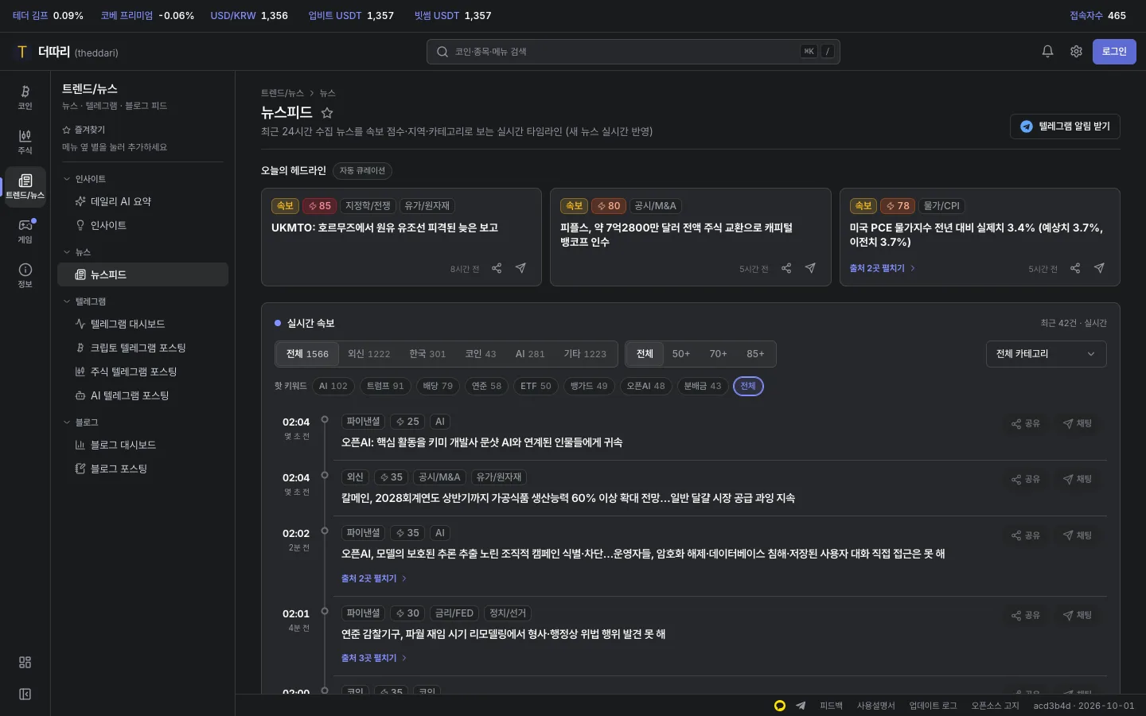1146x716 pixels.
Task: Send the PCE headline via the paper-plane icon
Action: (1099, 268)
